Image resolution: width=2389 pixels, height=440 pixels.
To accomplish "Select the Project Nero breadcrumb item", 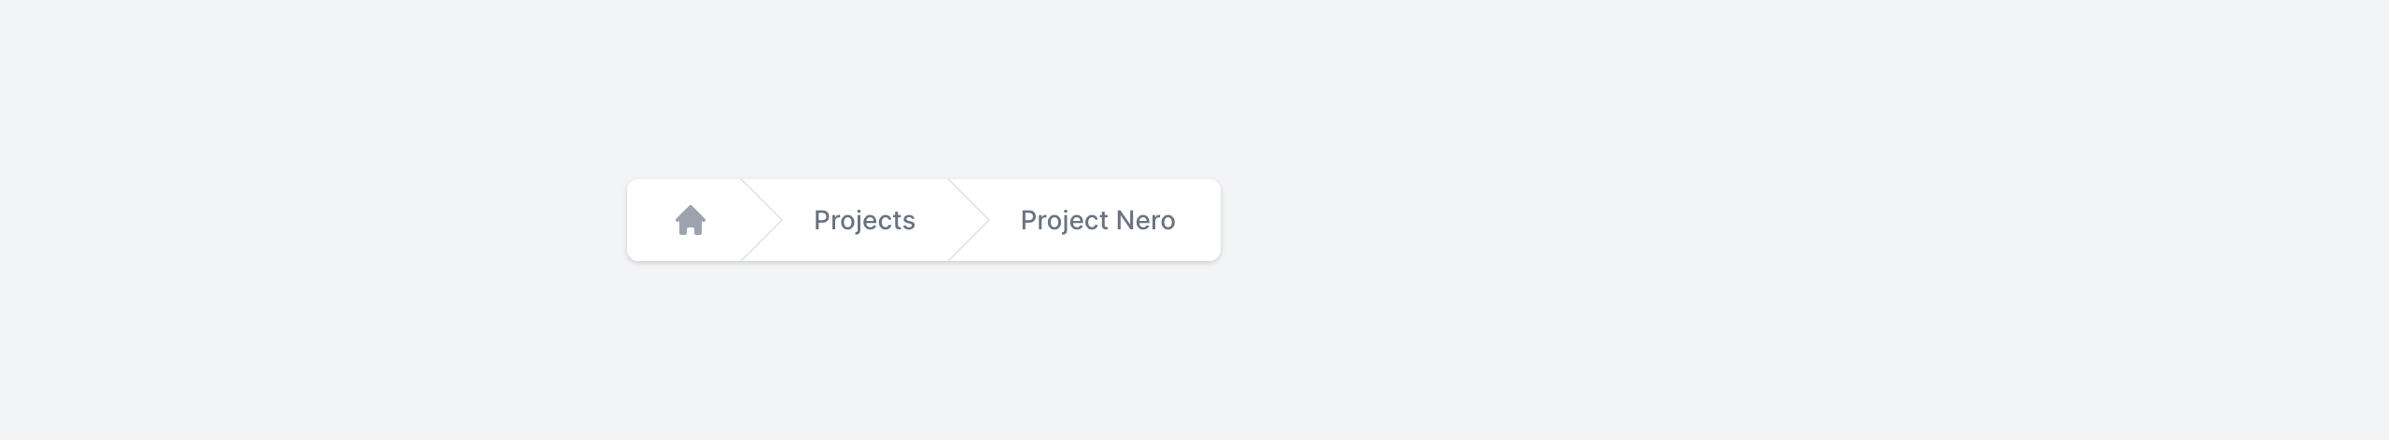I will click(1097, 220).
